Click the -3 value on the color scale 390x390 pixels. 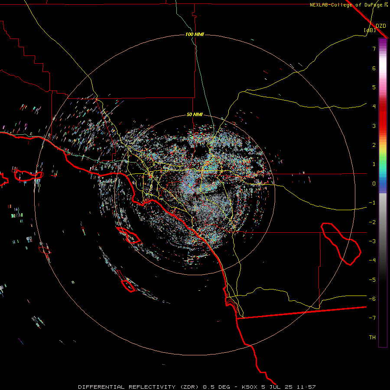[372, 241]
